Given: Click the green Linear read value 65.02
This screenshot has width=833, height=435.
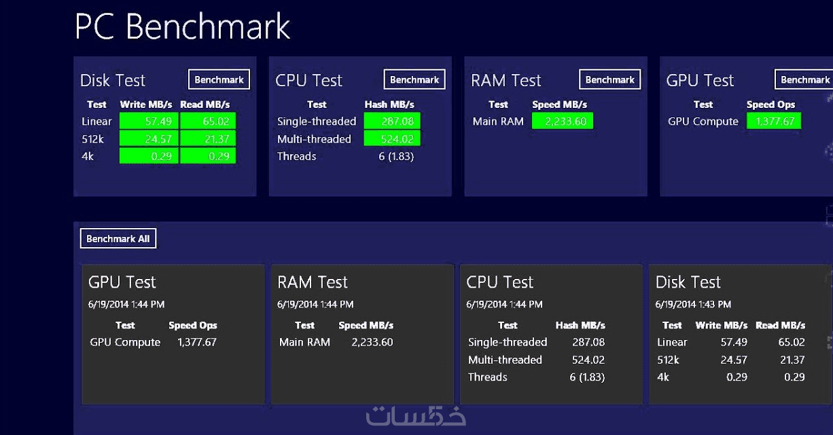Looking at the screenshot, I should click(208, 121).
